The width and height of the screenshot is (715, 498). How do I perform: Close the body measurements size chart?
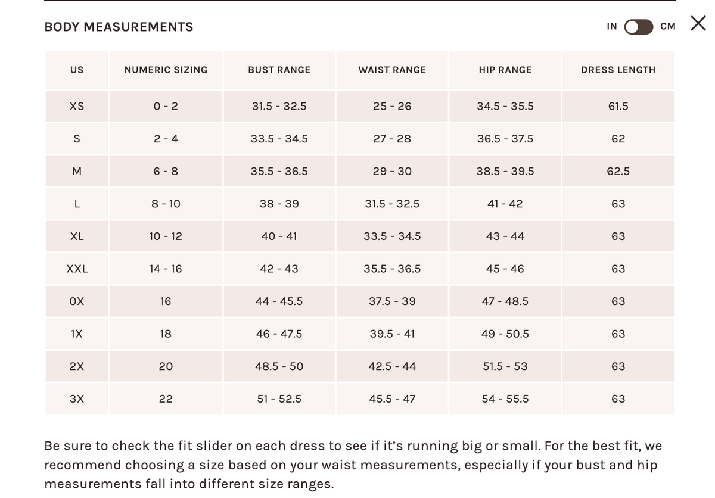tap(698, 24)
